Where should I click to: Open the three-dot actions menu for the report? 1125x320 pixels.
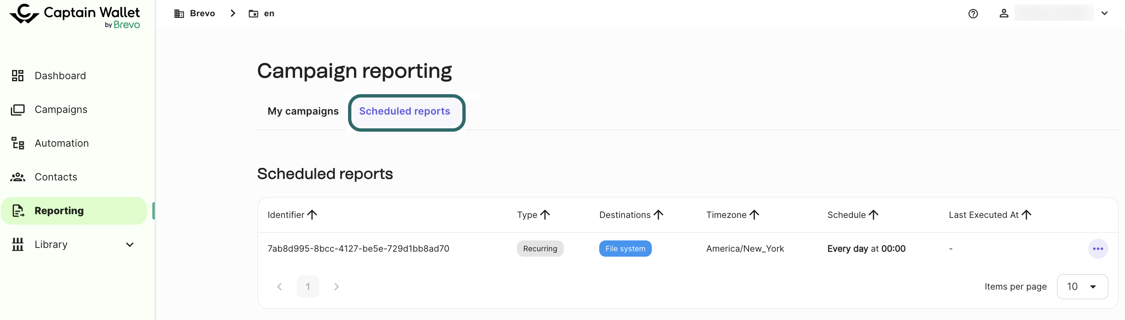click(x=1097, y=249)
